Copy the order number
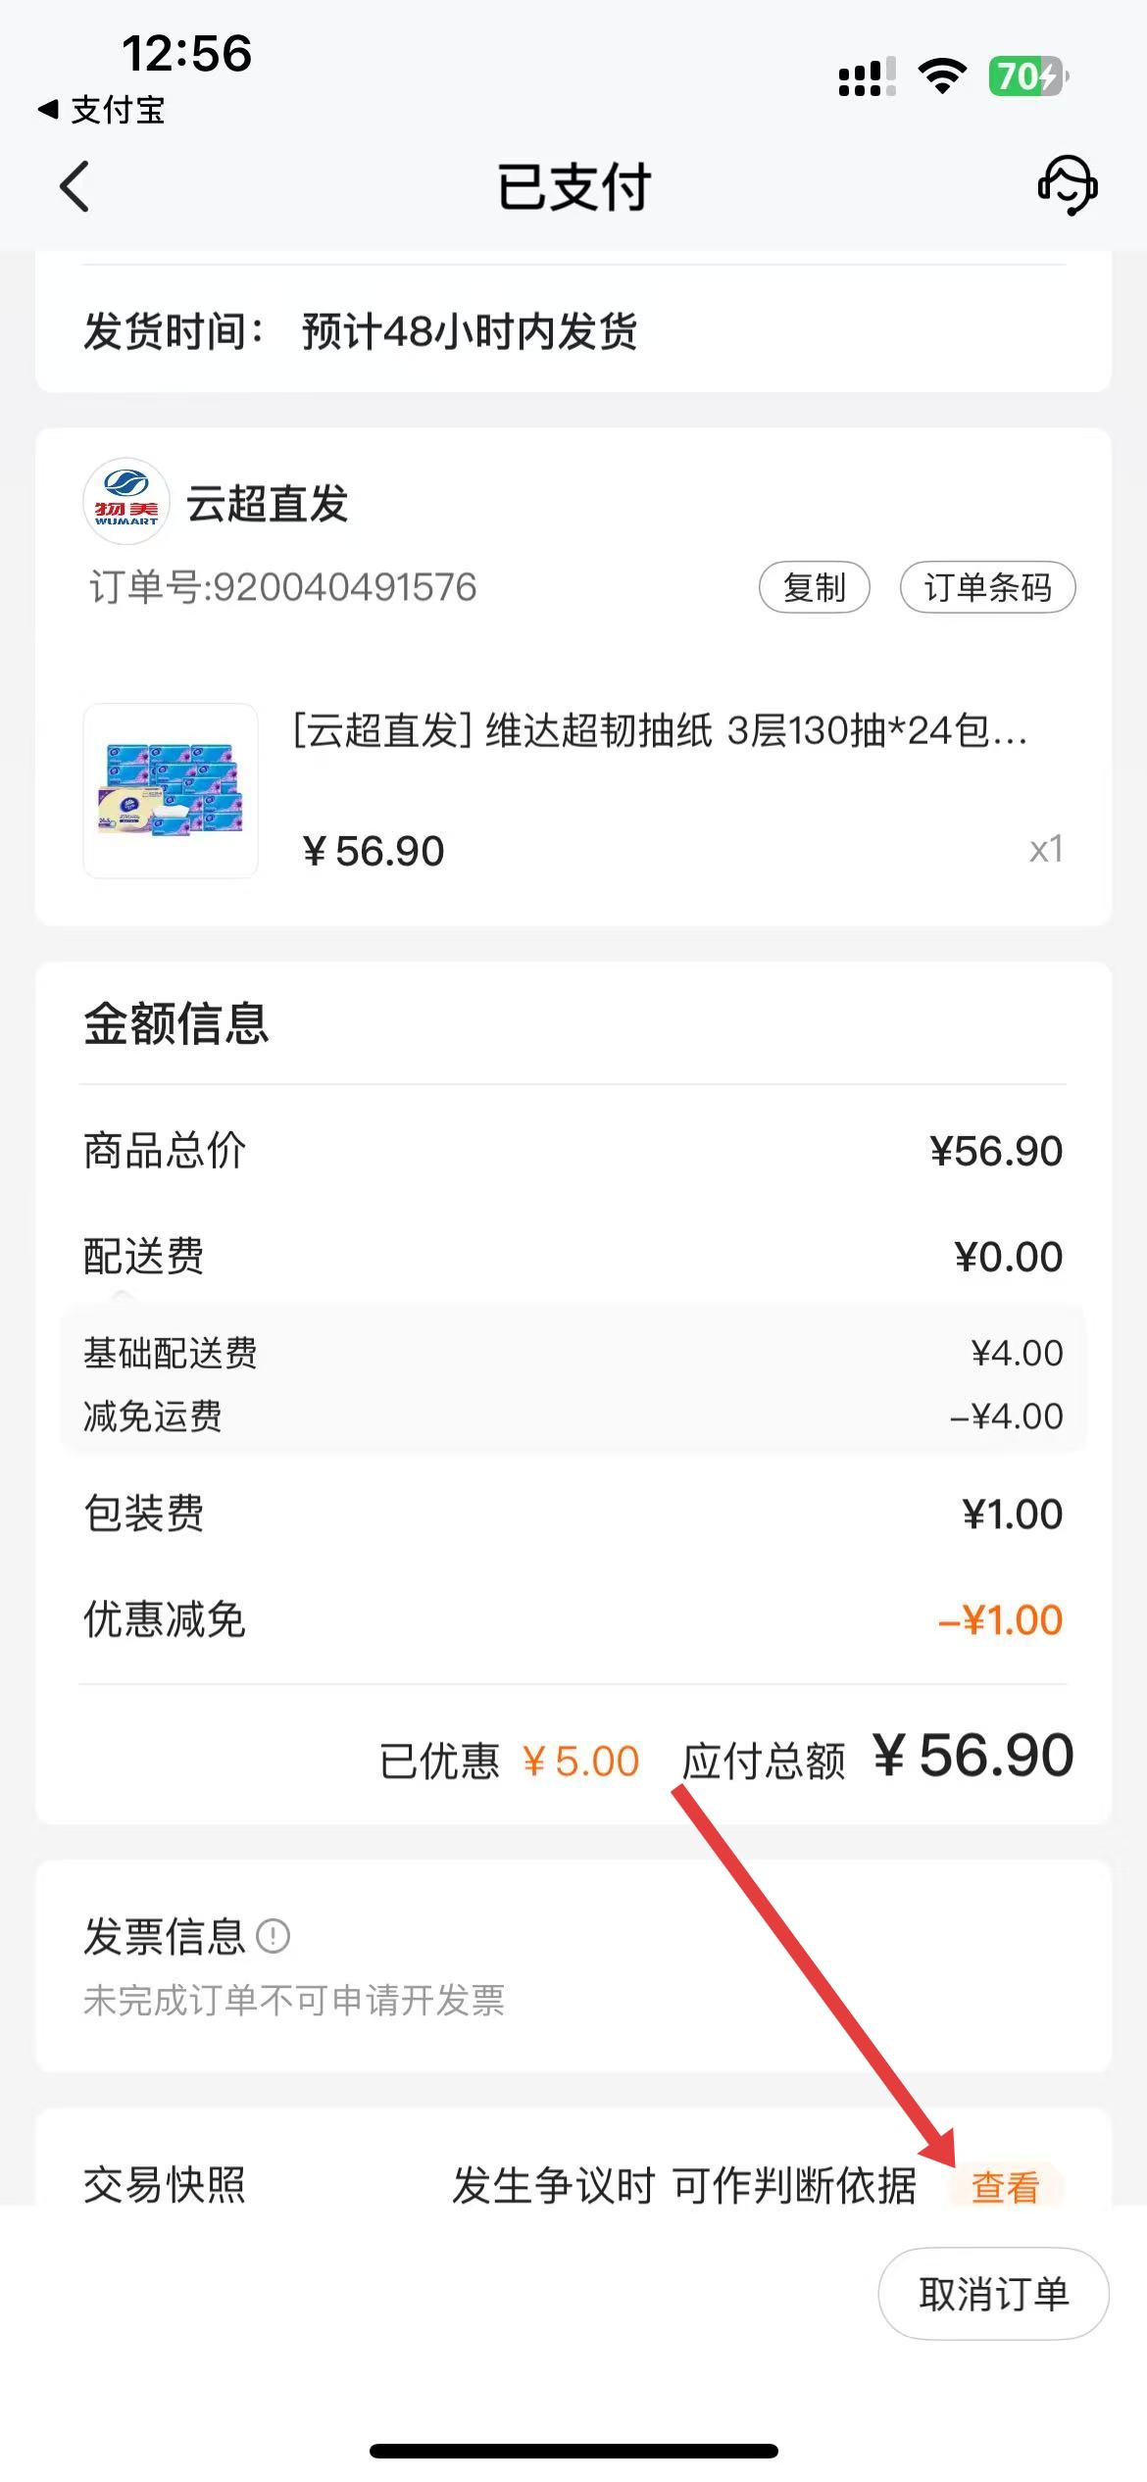The height and width of the screenshot is (2482, 1147). (x=814, y=587)
